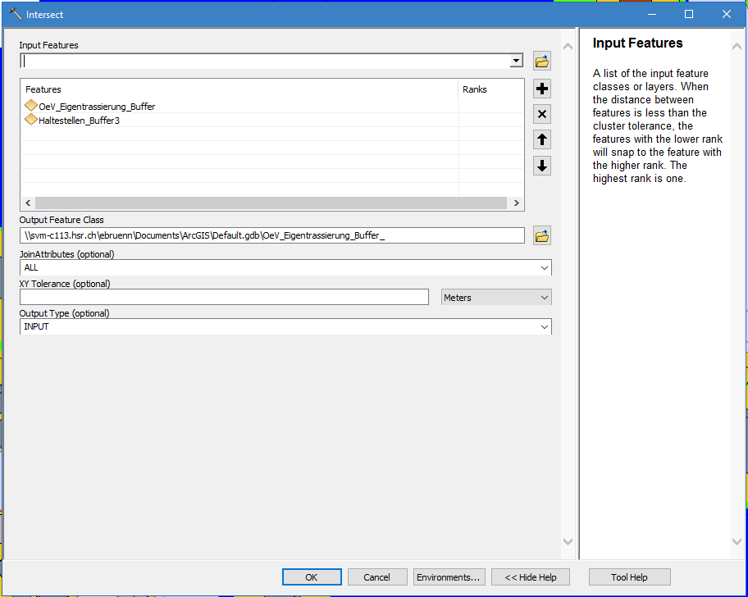Click the Intersect hammer icon in title bar

14,14
